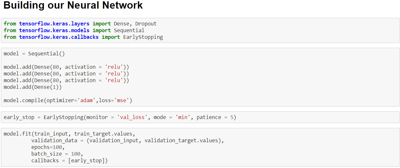Click the 'mse' loss string
The width and height of the screenshot is (400, 168).
tap(122, 101)
